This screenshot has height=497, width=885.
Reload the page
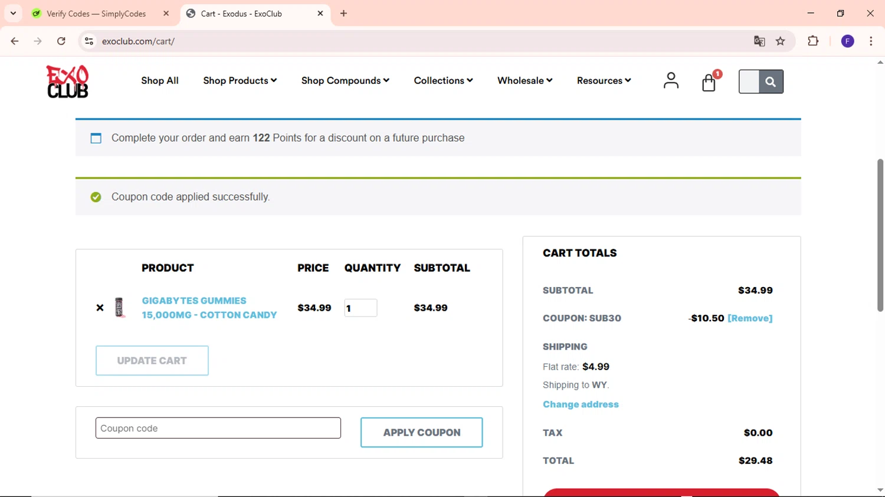coord(61,41)
